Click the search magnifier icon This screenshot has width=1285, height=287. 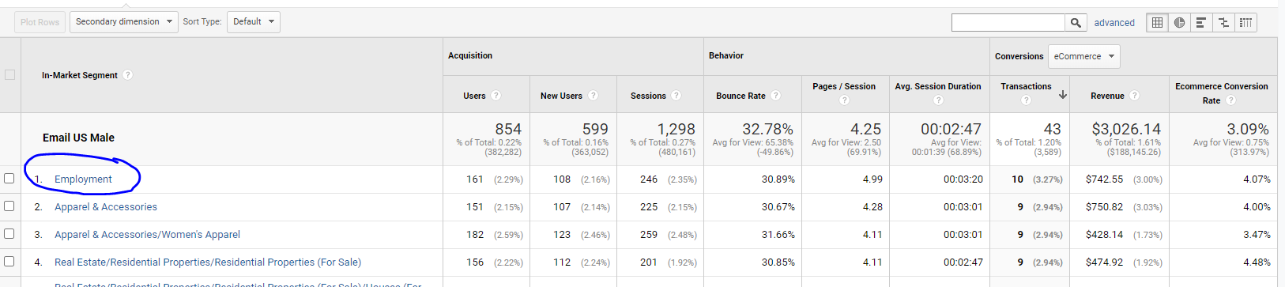point(1076,23)
